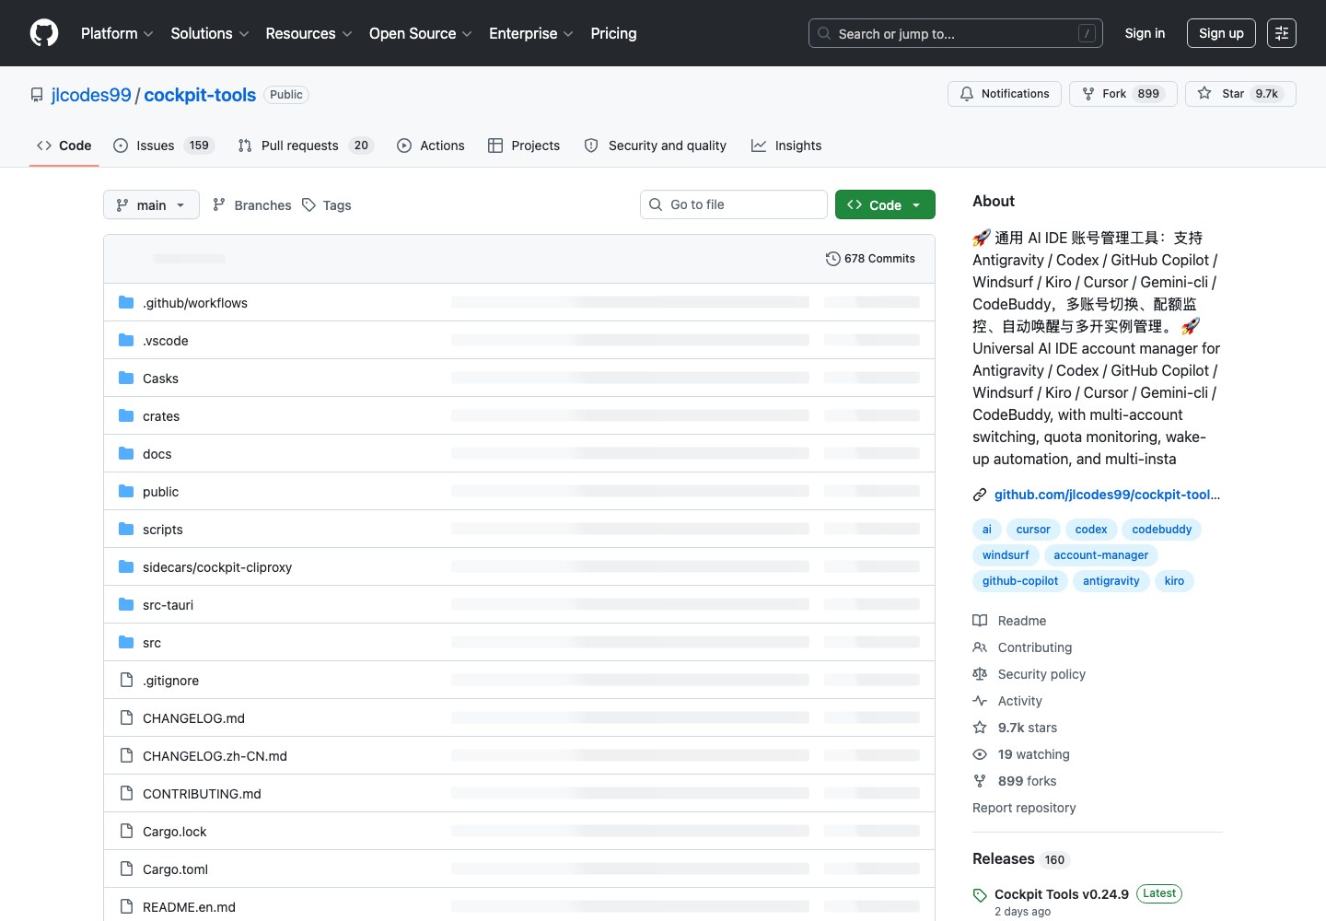Open the Cargo.toml file
Viewport: 1326px width, 921px height.
pos(175,869)
